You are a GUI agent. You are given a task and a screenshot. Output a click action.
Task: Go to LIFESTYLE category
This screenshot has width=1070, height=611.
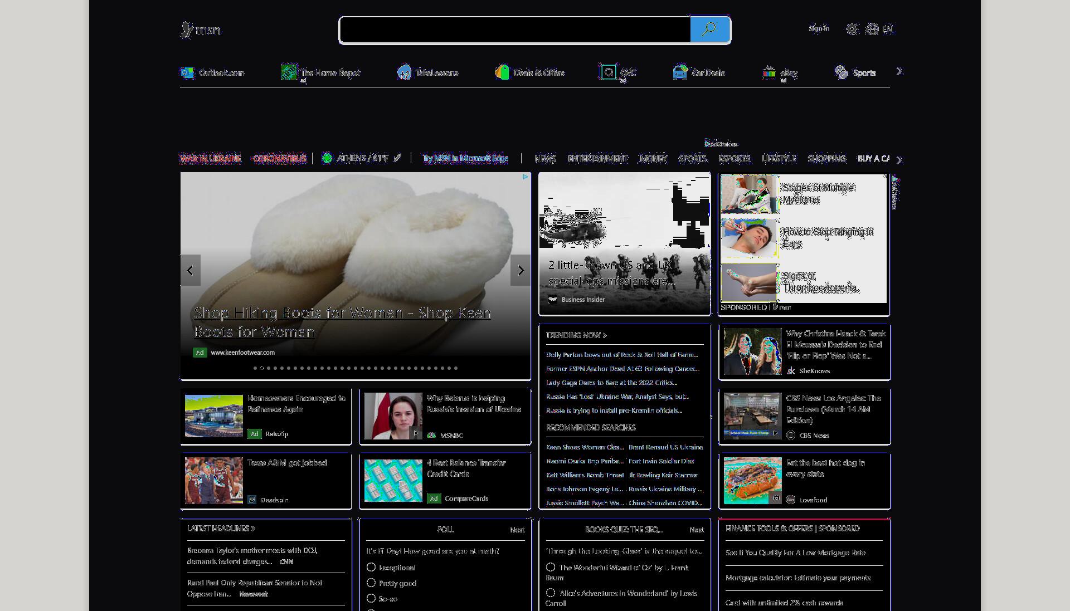[779, 159]
